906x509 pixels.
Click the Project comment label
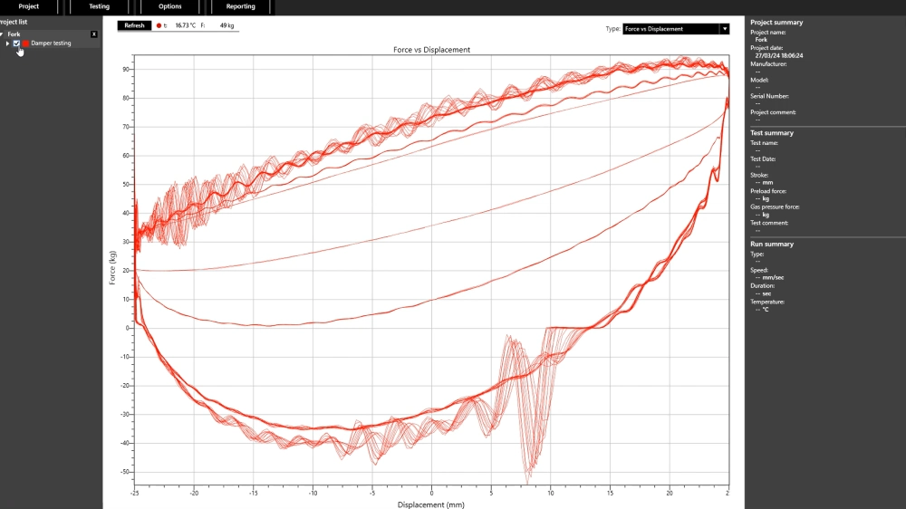[773, 112]
